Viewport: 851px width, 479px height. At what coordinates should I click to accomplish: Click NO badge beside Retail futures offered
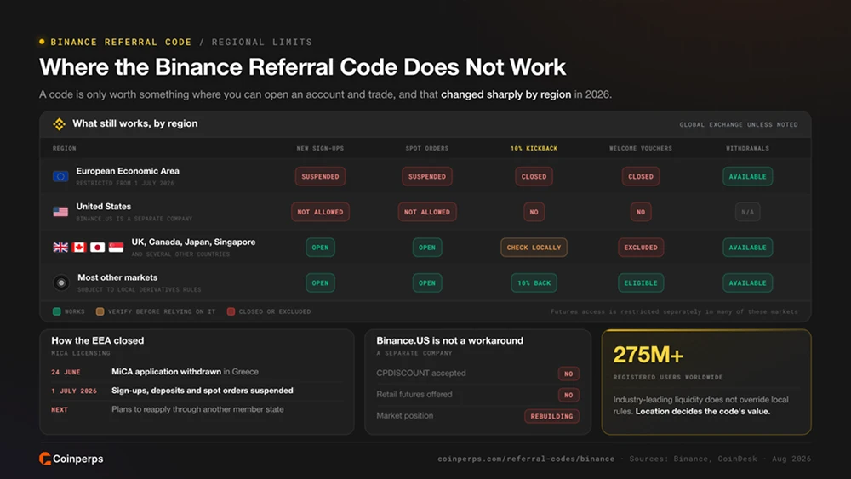point(568,395)
